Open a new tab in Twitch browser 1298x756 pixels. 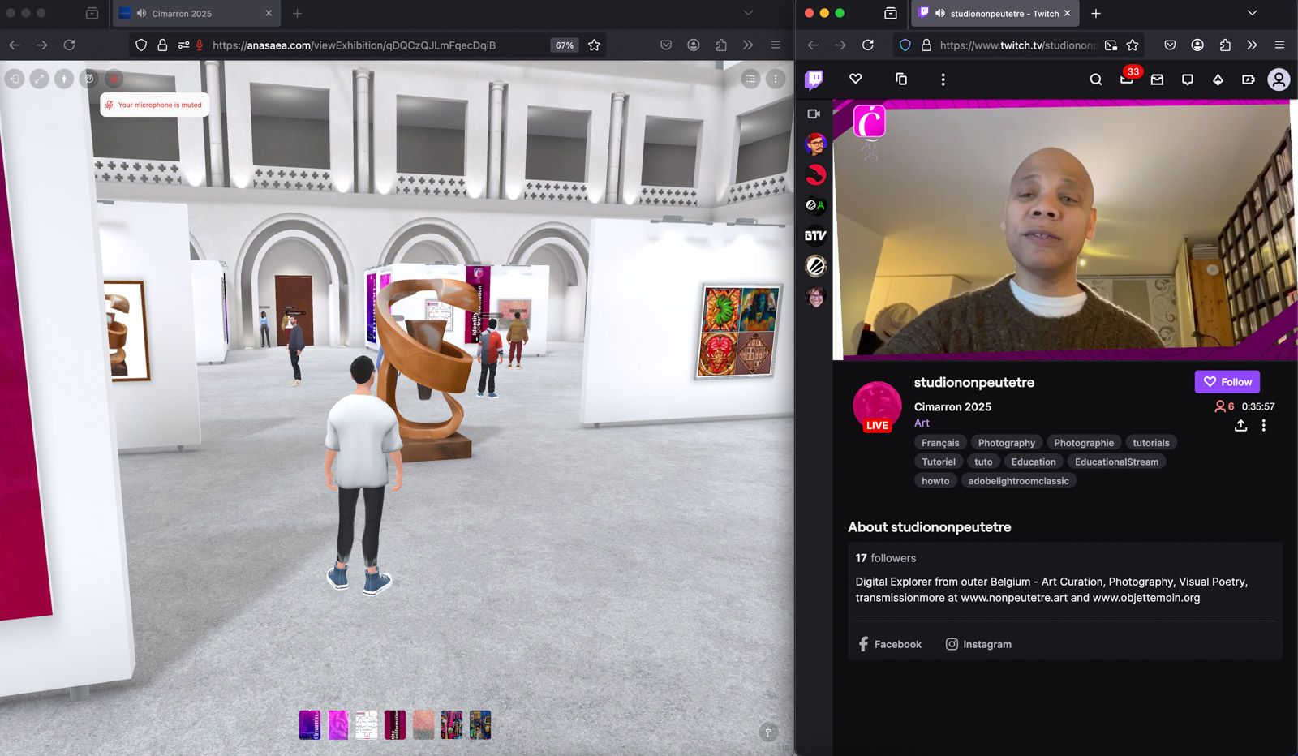1095,13
